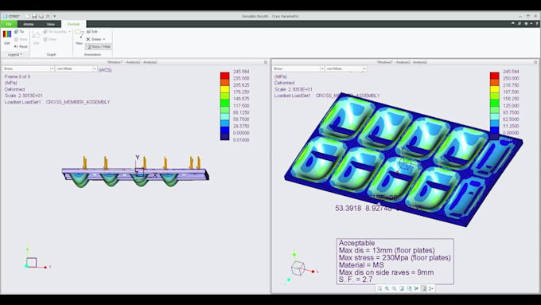541x305 pixels.
Task: Open the quick access toolbar customize arrow
Action: pos(55,16)
